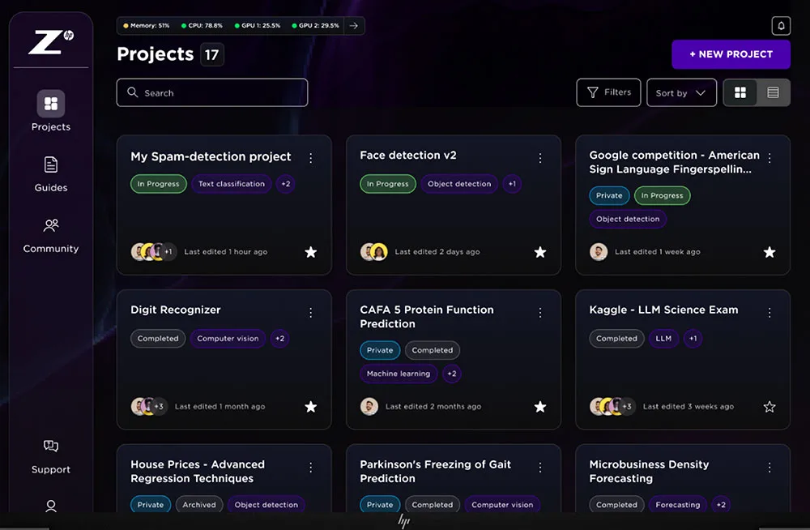This screenshot has height=530, width=810.
Task: Open the Filters panel
Action: point(608,92)
